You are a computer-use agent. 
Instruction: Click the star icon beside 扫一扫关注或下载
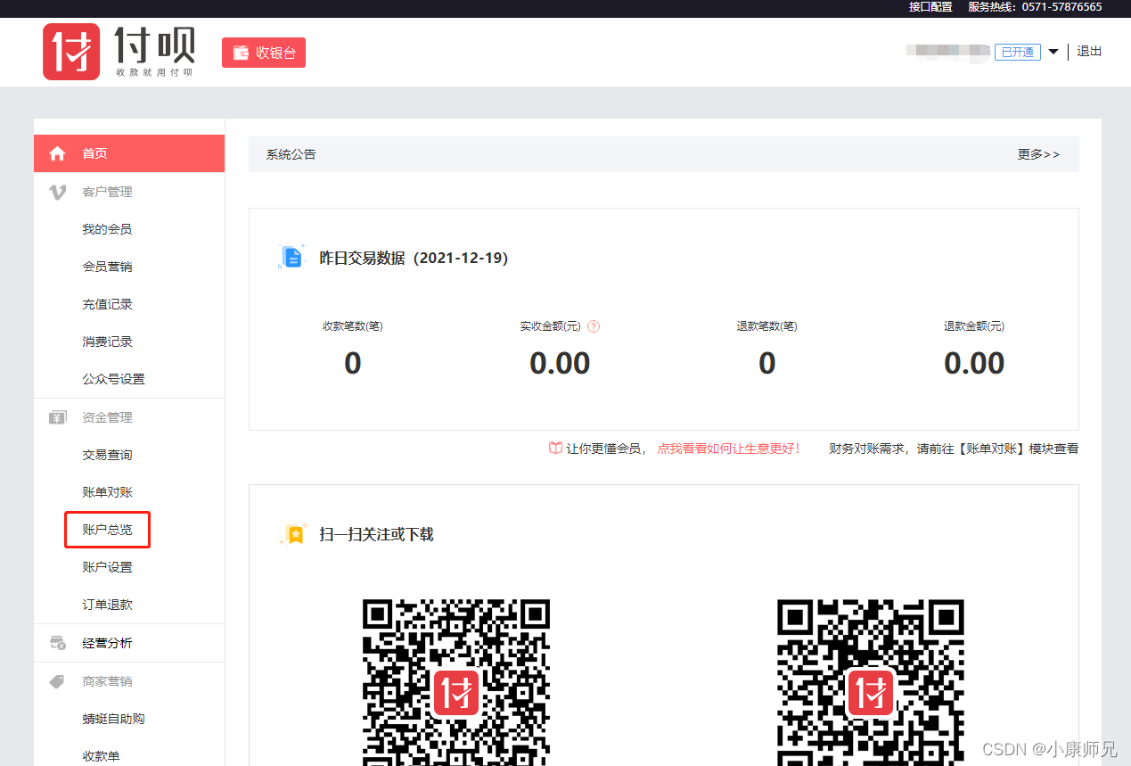pyautogui.click(x=293, y=534)
